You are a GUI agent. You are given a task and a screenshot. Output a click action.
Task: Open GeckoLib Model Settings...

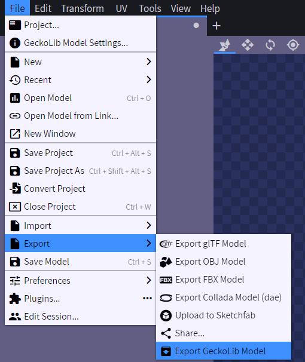click(80, 43)
